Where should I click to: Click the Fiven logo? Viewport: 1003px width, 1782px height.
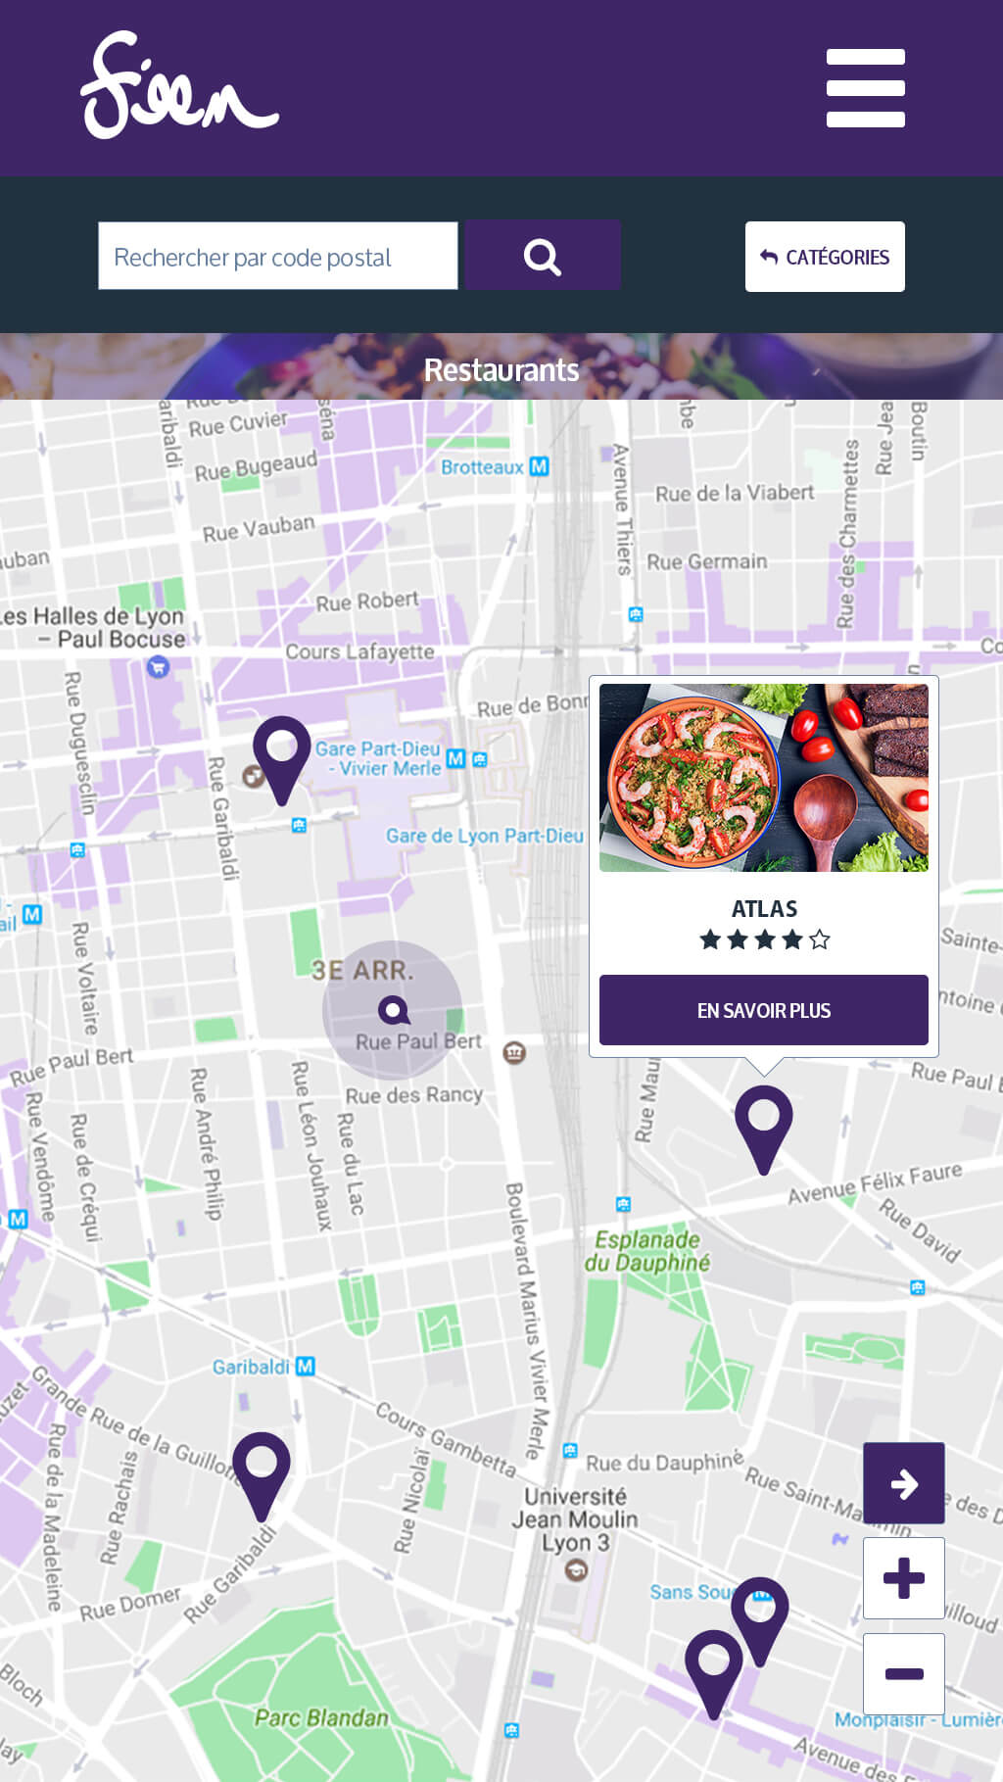tap(179, 85)
